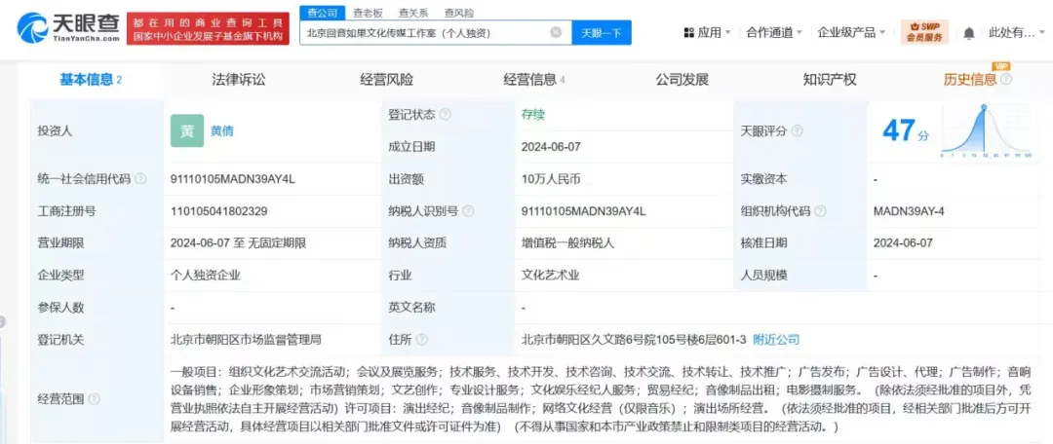Click the help icon beside 天眼评分
The height and width of the screenshot is (444, 1053).
(x=798, y=130)
